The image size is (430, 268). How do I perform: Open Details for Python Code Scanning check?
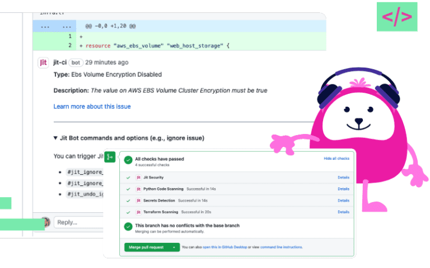click(343, 189)
